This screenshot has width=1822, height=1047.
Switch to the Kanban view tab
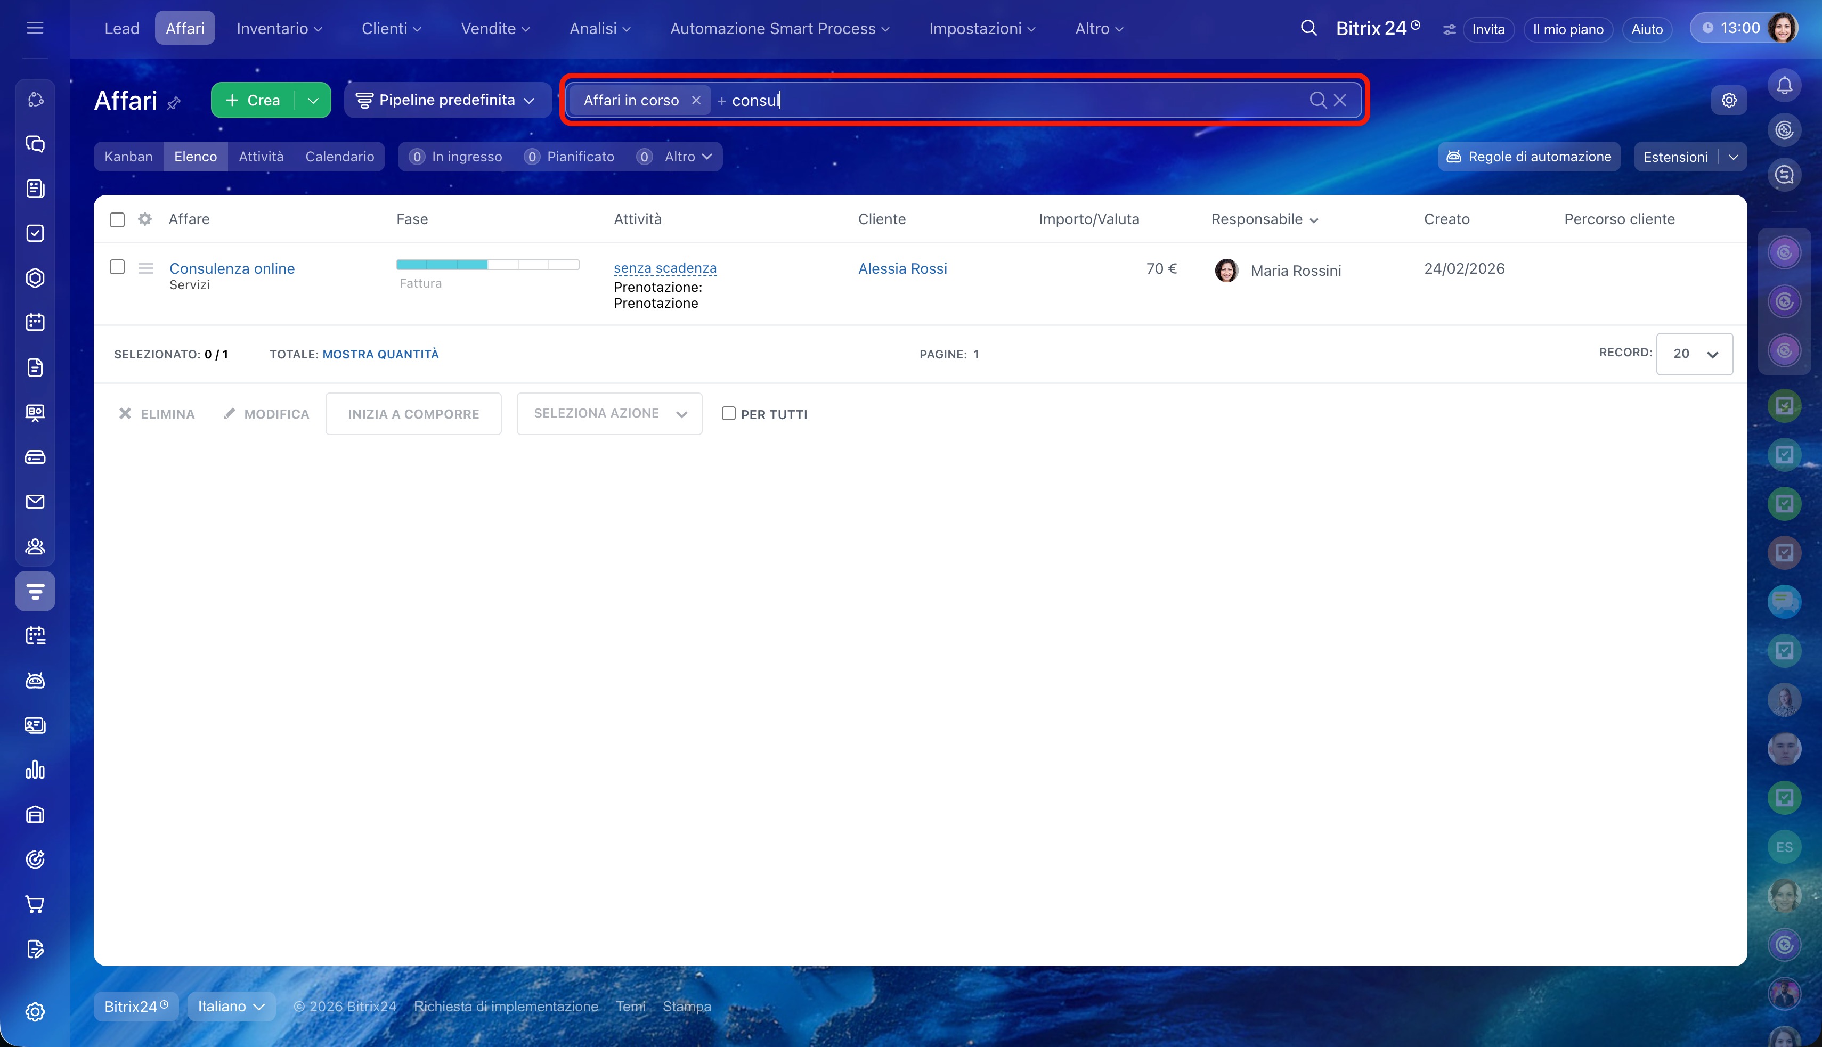coord(128,157)
